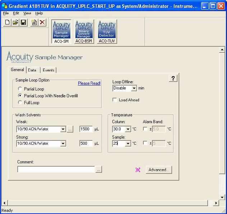Click the horizontal scrollbar thumb
Image resolution: width=227 pixels, height=214 pixels.
point(107,203)
